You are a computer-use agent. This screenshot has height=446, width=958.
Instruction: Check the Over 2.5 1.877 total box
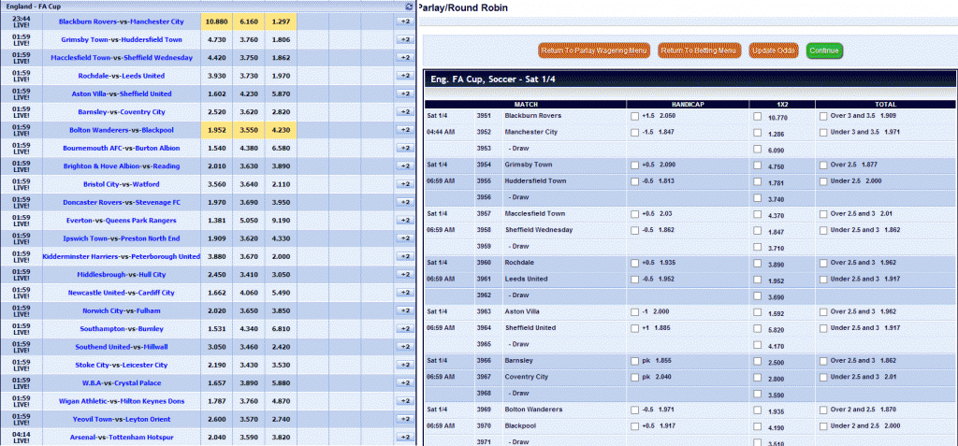click(x=823, y=165)
